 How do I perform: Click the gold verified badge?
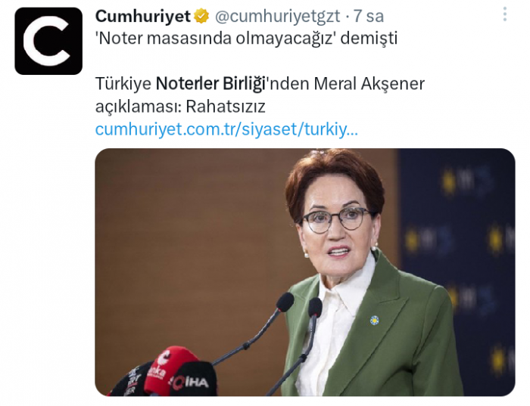click(x=201, y=16)
